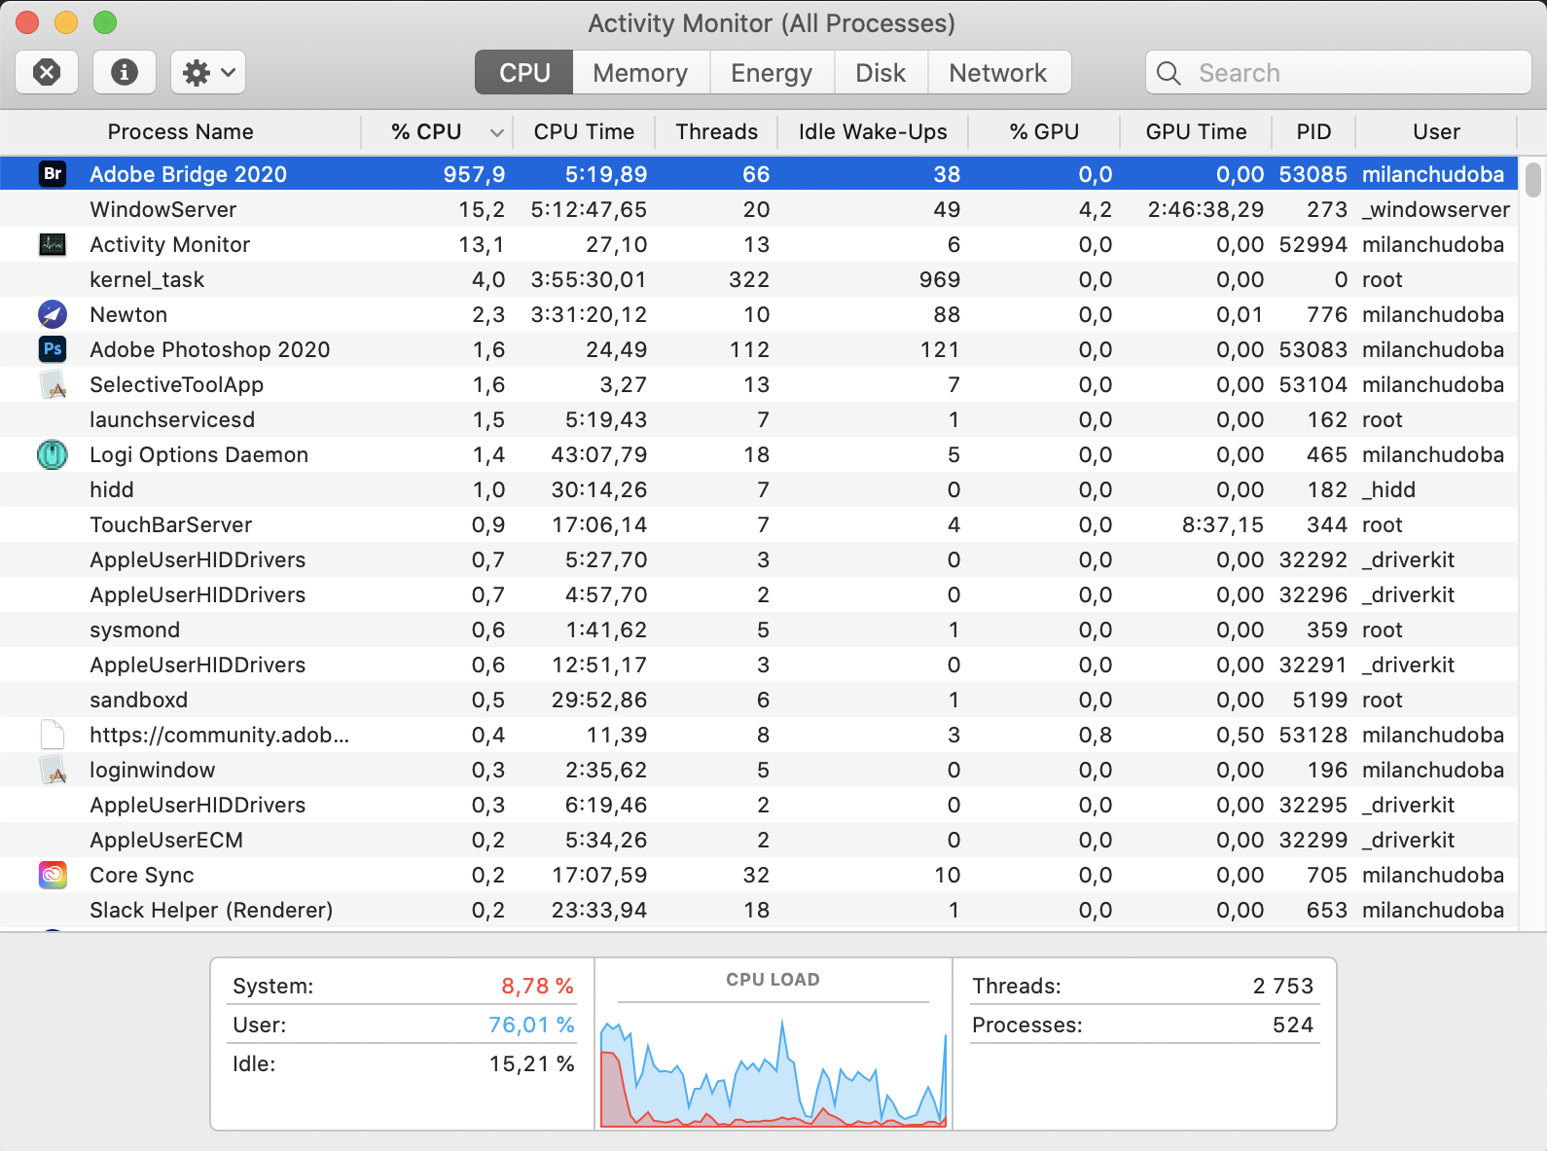The image size is (1547, 1151).
Task: Sort by PID column header
Action: (x=1313, y=131)
